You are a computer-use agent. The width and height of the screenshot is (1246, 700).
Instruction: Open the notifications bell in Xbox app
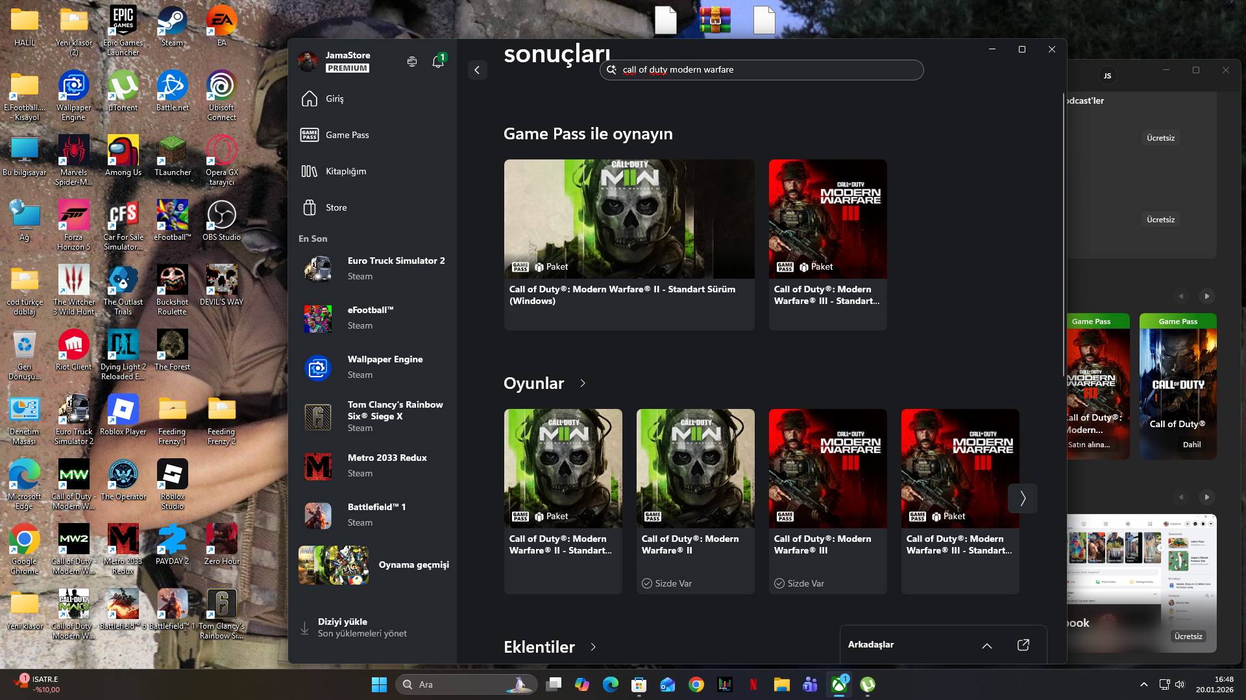pyautogui.click(x=438, y=62)
